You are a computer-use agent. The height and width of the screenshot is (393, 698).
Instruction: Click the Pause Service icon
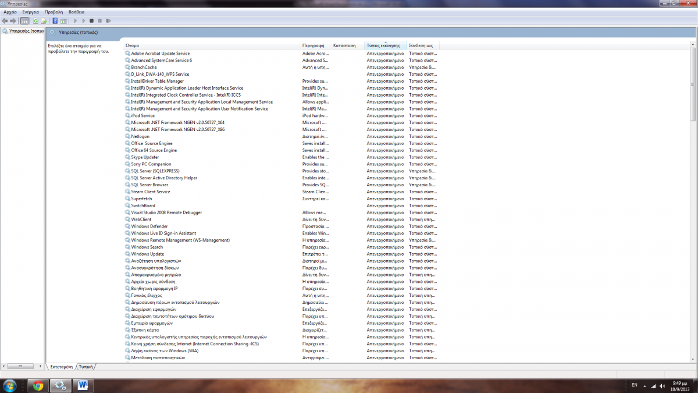(100, 20)
